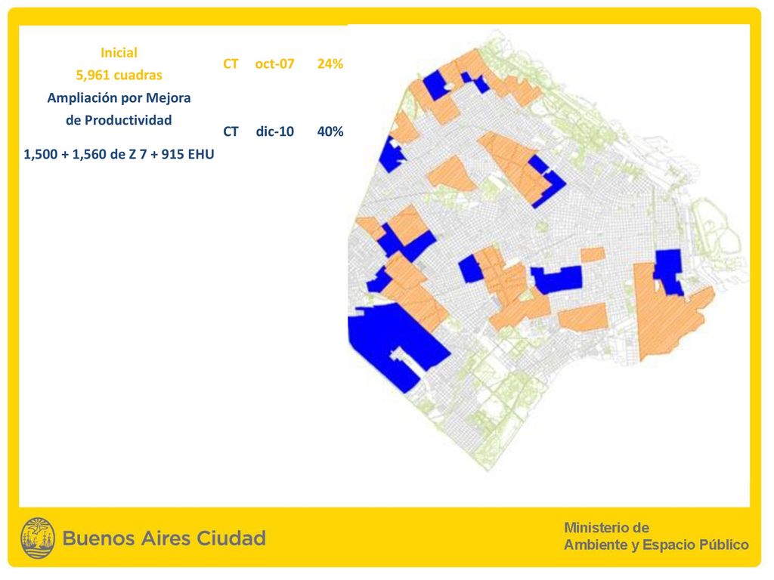Click the '40%' value
The height and width of the screenshot is (580, 774).
click(330, 131)
